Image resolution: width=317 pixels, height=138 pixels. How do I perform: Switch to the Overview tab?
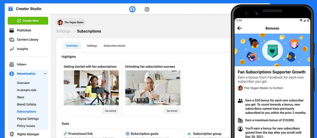[72, 46]
